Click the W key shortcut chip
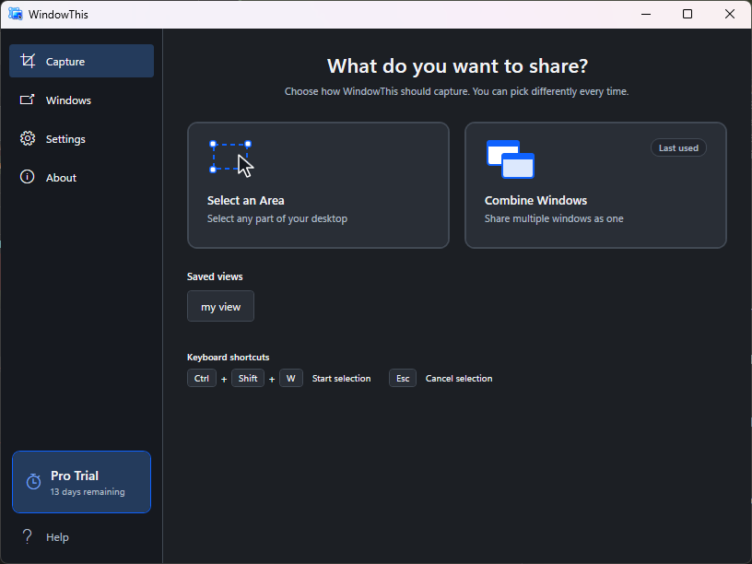This screenshot has height=564, width=752. 290,378
